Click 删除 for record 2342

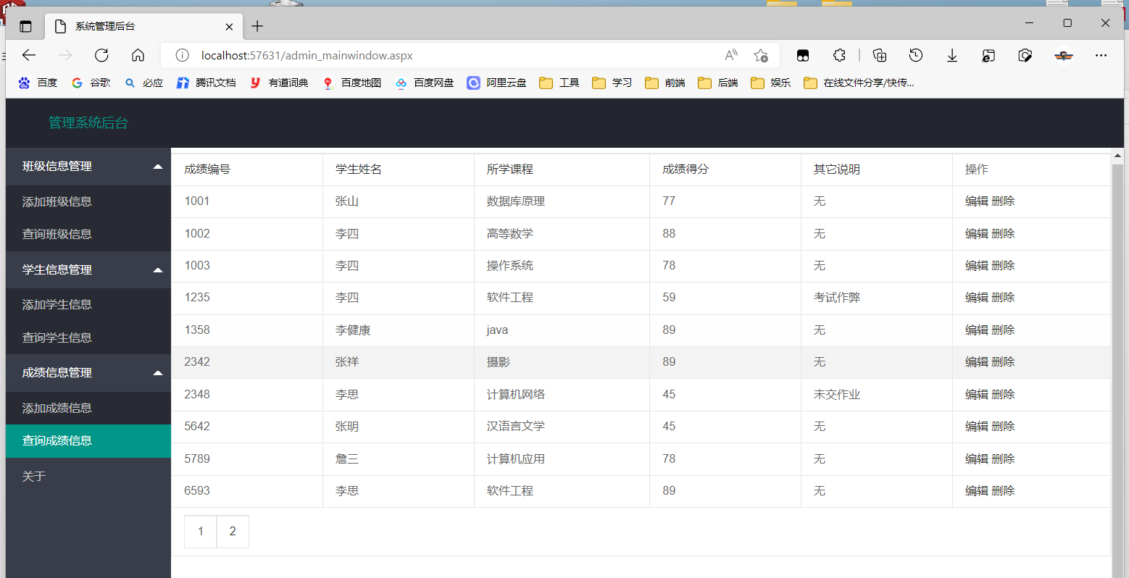click(1003, 362)
